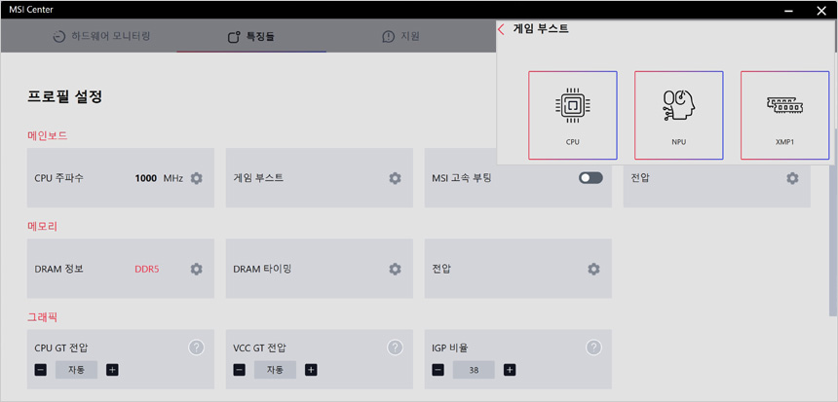Toggle MSI 고속 부팅 switch
Screen dimensions: 838x402
(x=590, y=178)
